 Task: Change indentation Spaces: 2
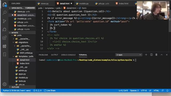[134, 91]
